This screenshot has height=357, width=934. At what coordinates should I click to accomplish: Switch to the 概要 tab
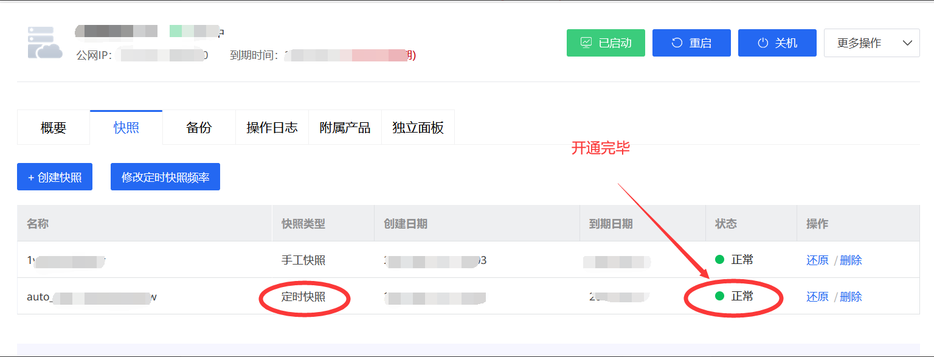click(54, 128)
